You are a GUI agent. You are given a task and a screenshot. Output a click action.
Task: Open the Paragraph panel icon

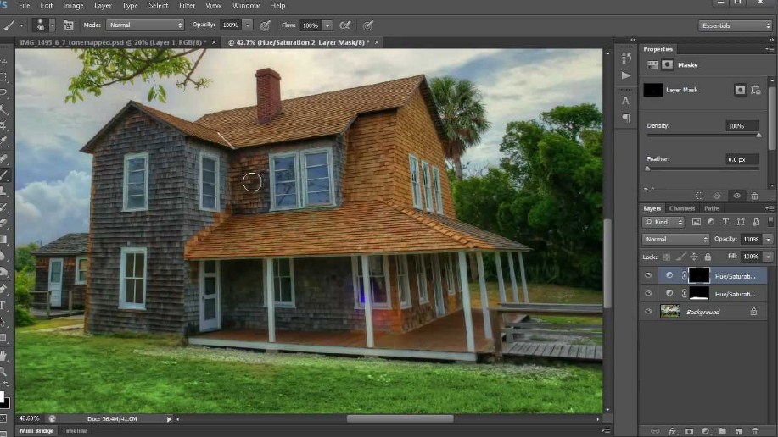pyautogui.click(x=626, y=118)
